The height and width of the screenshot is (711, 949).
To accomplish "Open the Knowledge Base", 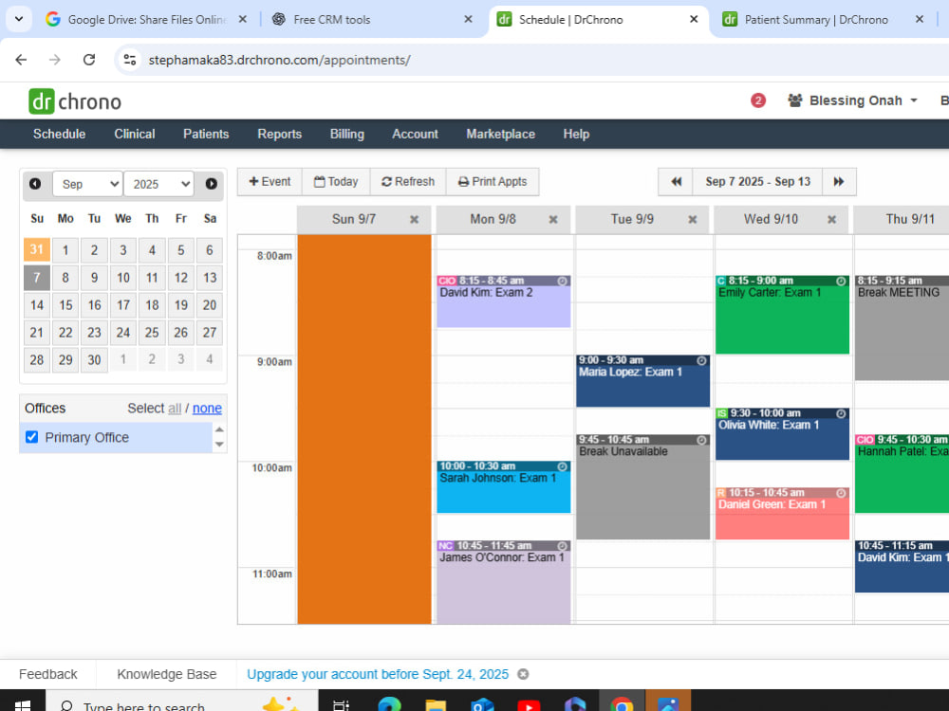I will point(166,674).
